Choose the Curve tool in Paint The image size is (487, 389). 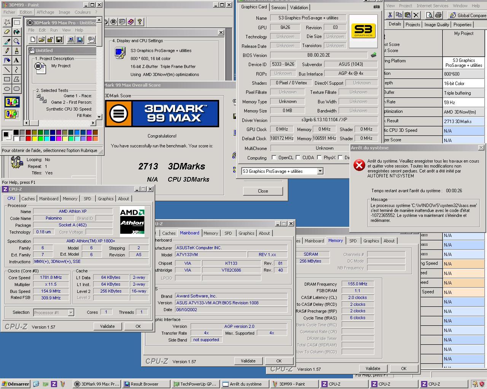pyautogui.click(x=17, y=70)
